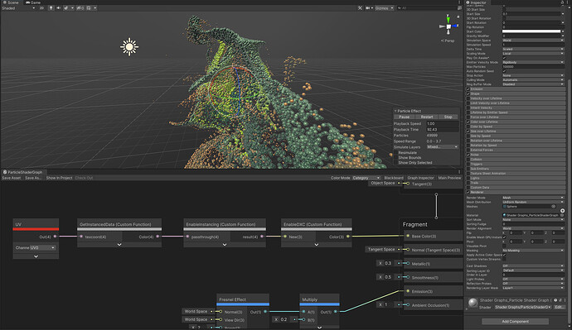Click UV node Out(4) output port

click(55, 237)
